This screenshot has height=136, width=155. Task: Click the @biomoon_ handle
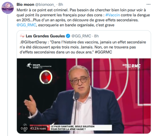point(45,5)
